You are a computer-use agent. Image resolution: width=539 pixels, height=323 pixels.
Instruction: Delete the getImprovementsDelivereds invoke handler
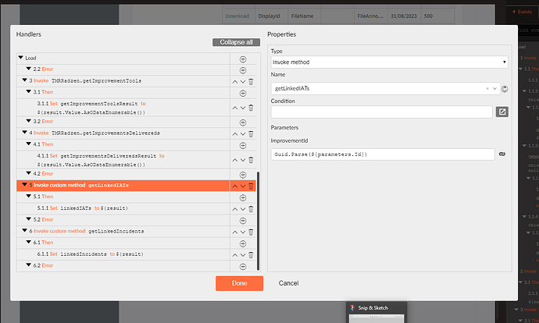coord(251,134)
